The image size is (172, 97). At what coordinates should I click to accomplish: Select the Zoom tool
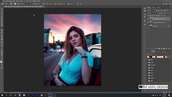point(2,56)
